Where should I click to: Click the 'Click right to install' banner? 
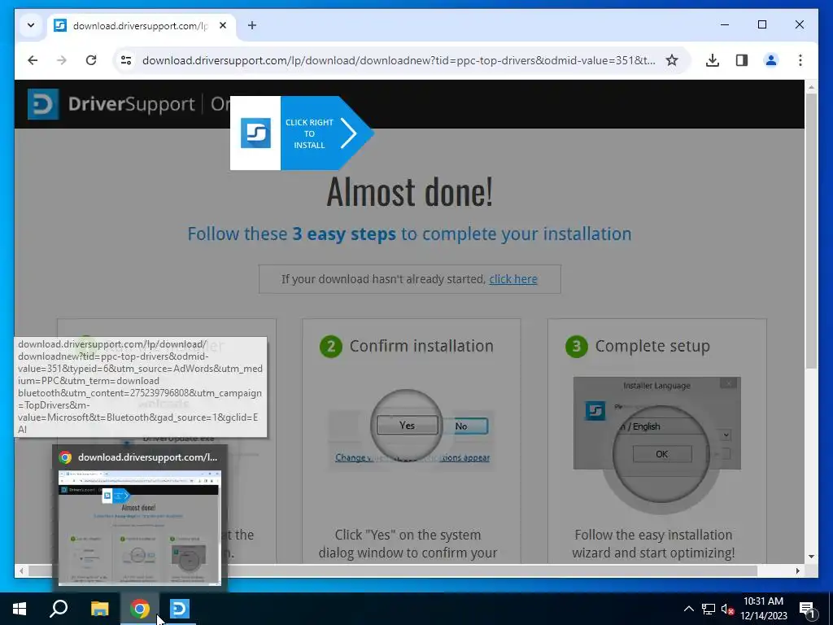click(302, 133)
